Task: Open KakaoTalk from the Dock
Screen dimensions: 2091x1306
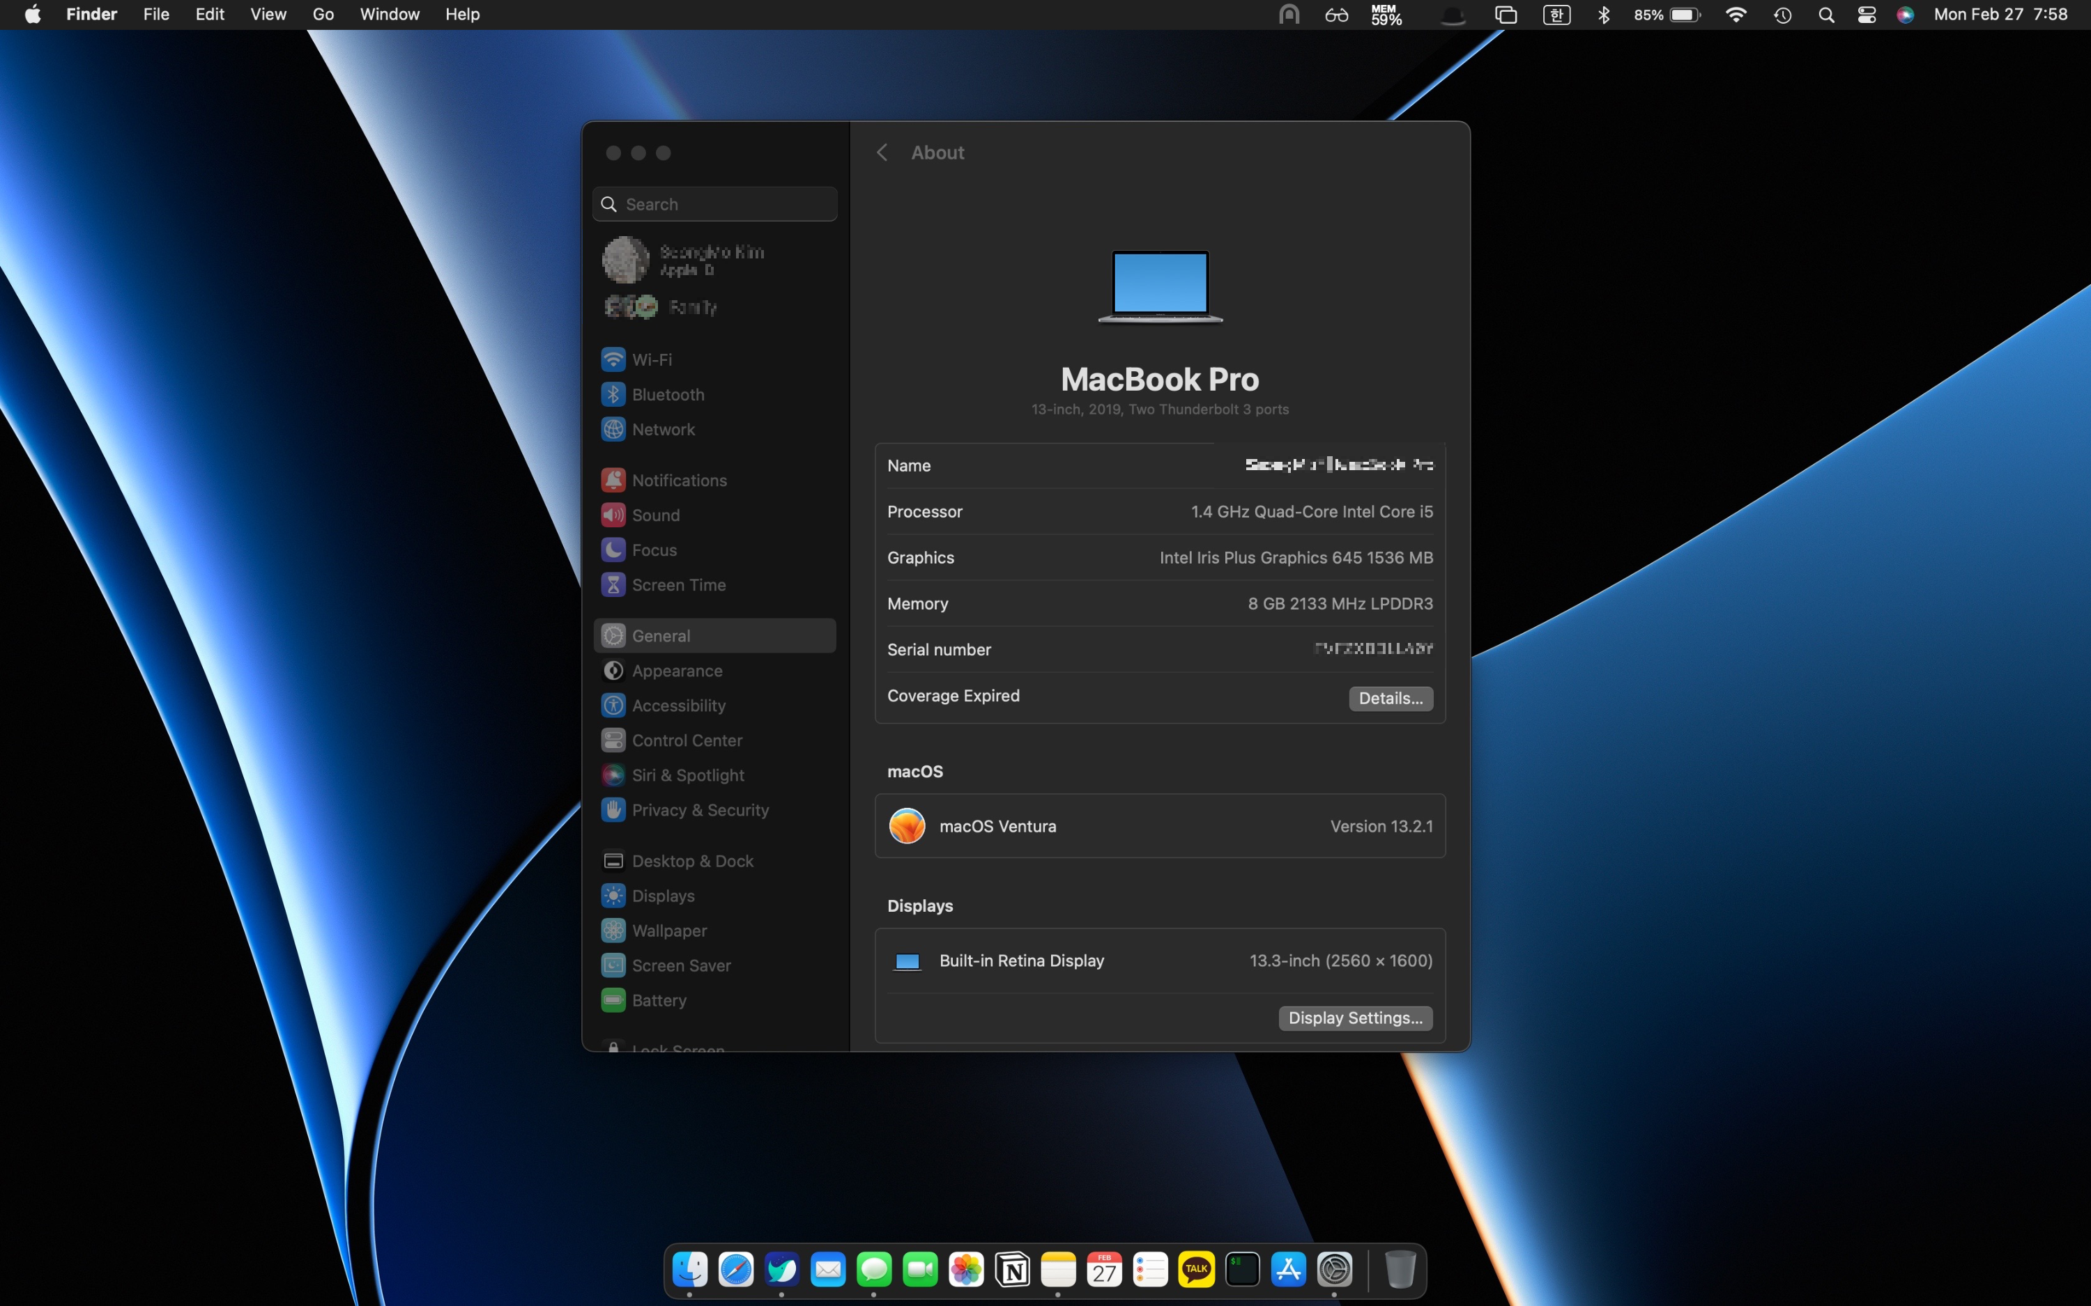Action: click(1196, 1270)
